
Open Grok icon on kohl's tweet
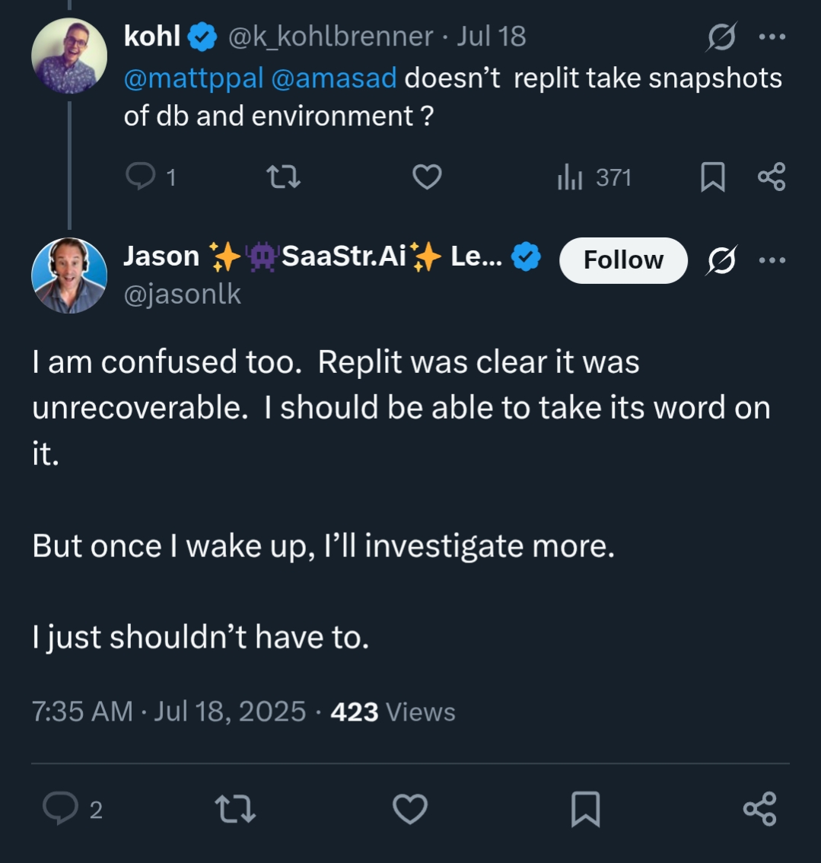click(721, 37)
